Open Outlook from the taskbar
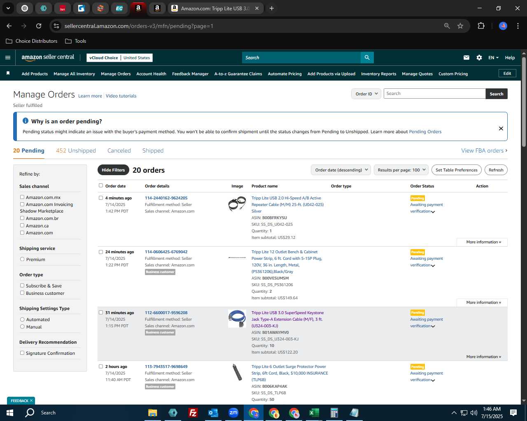 click(213, 413)
